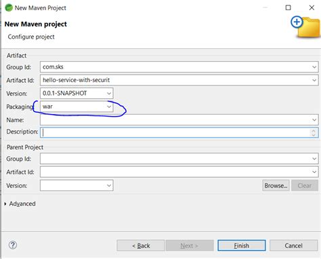The width and height of the screenshot is (321, 259).
Task: Open the Parent Project Artifact Id dropdown arrow
Action: tap(314, 172)
